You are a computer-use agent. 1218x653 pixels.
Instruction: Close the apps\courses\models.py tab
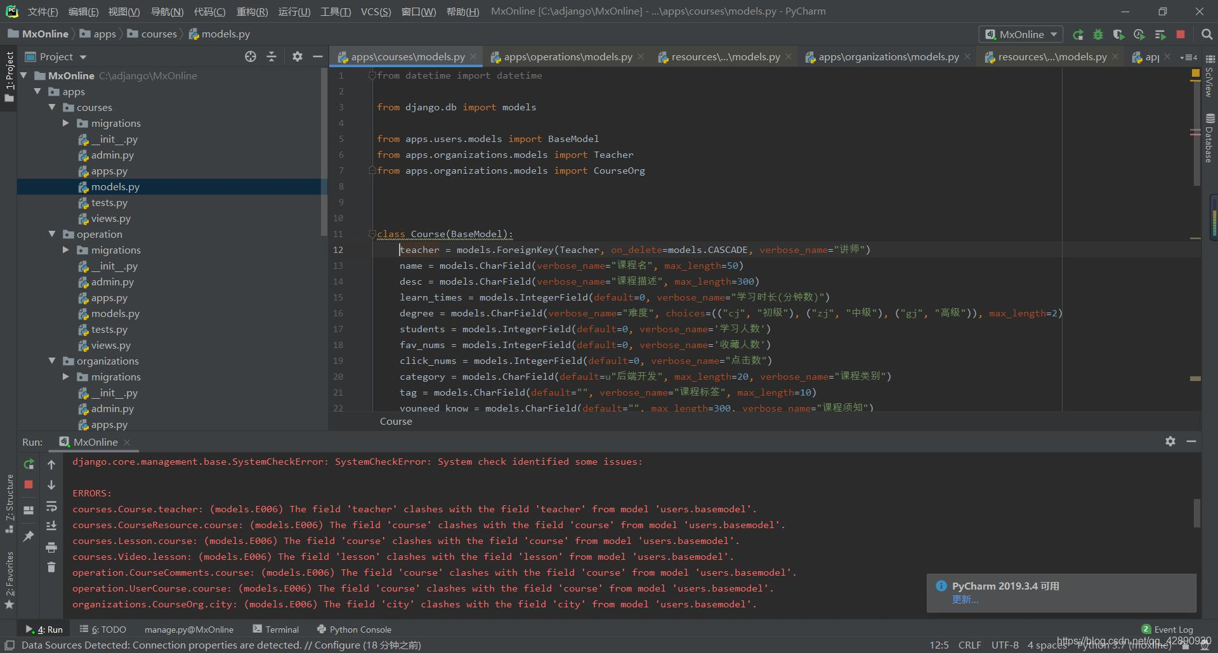coord(473,56)
